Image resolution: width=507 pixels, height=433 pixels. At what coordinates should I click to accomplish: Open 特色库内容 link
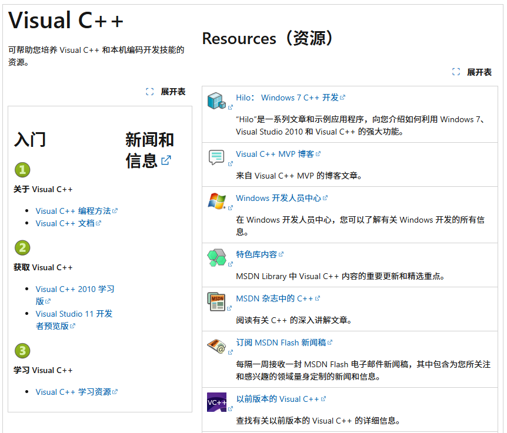point(259,254)
